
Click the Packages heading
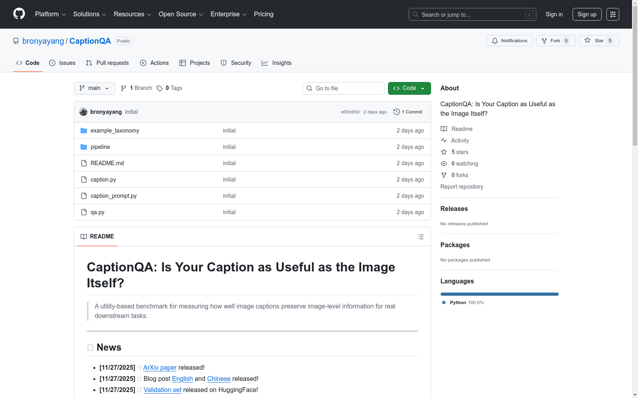[455, 245]
